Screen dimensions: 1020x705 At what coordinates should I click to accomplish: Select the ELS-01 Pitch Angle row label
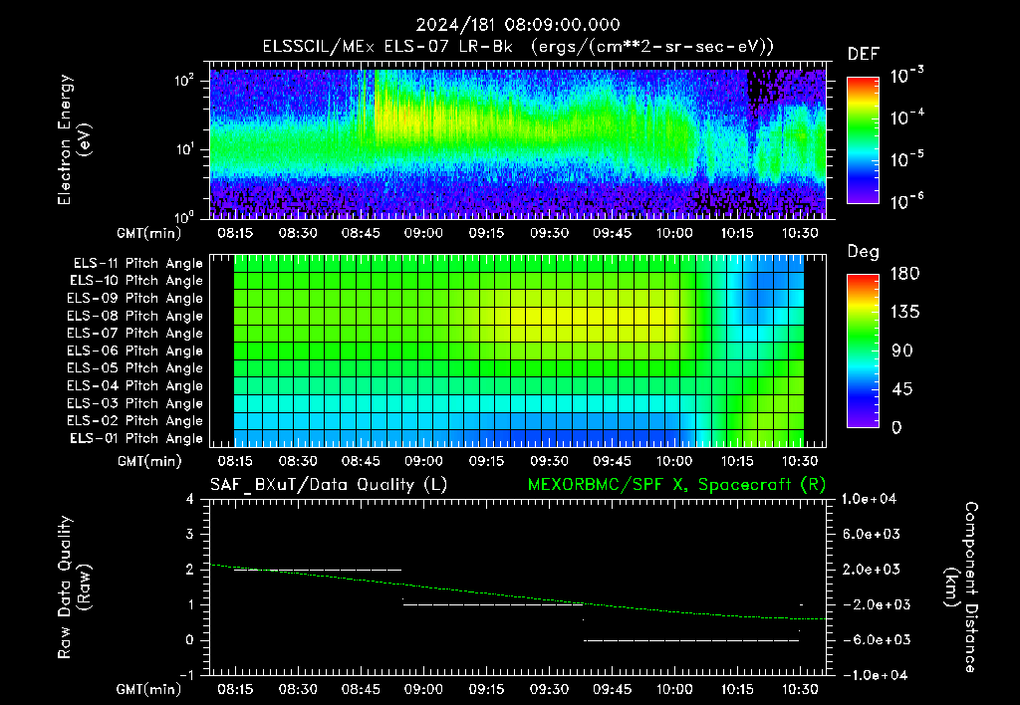tap(136, 438)
